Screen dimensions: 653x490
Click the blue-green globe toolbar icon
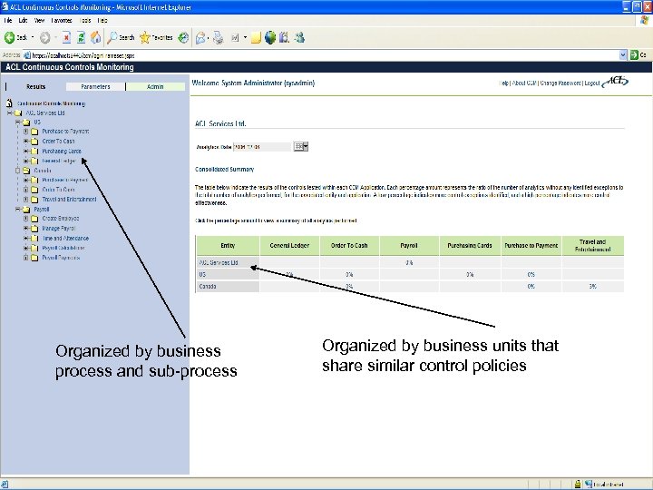pyautogui.click(x=270, y=38)
